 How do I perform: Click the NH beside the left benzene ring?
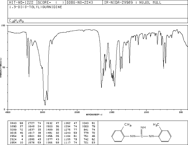(133, 136)
